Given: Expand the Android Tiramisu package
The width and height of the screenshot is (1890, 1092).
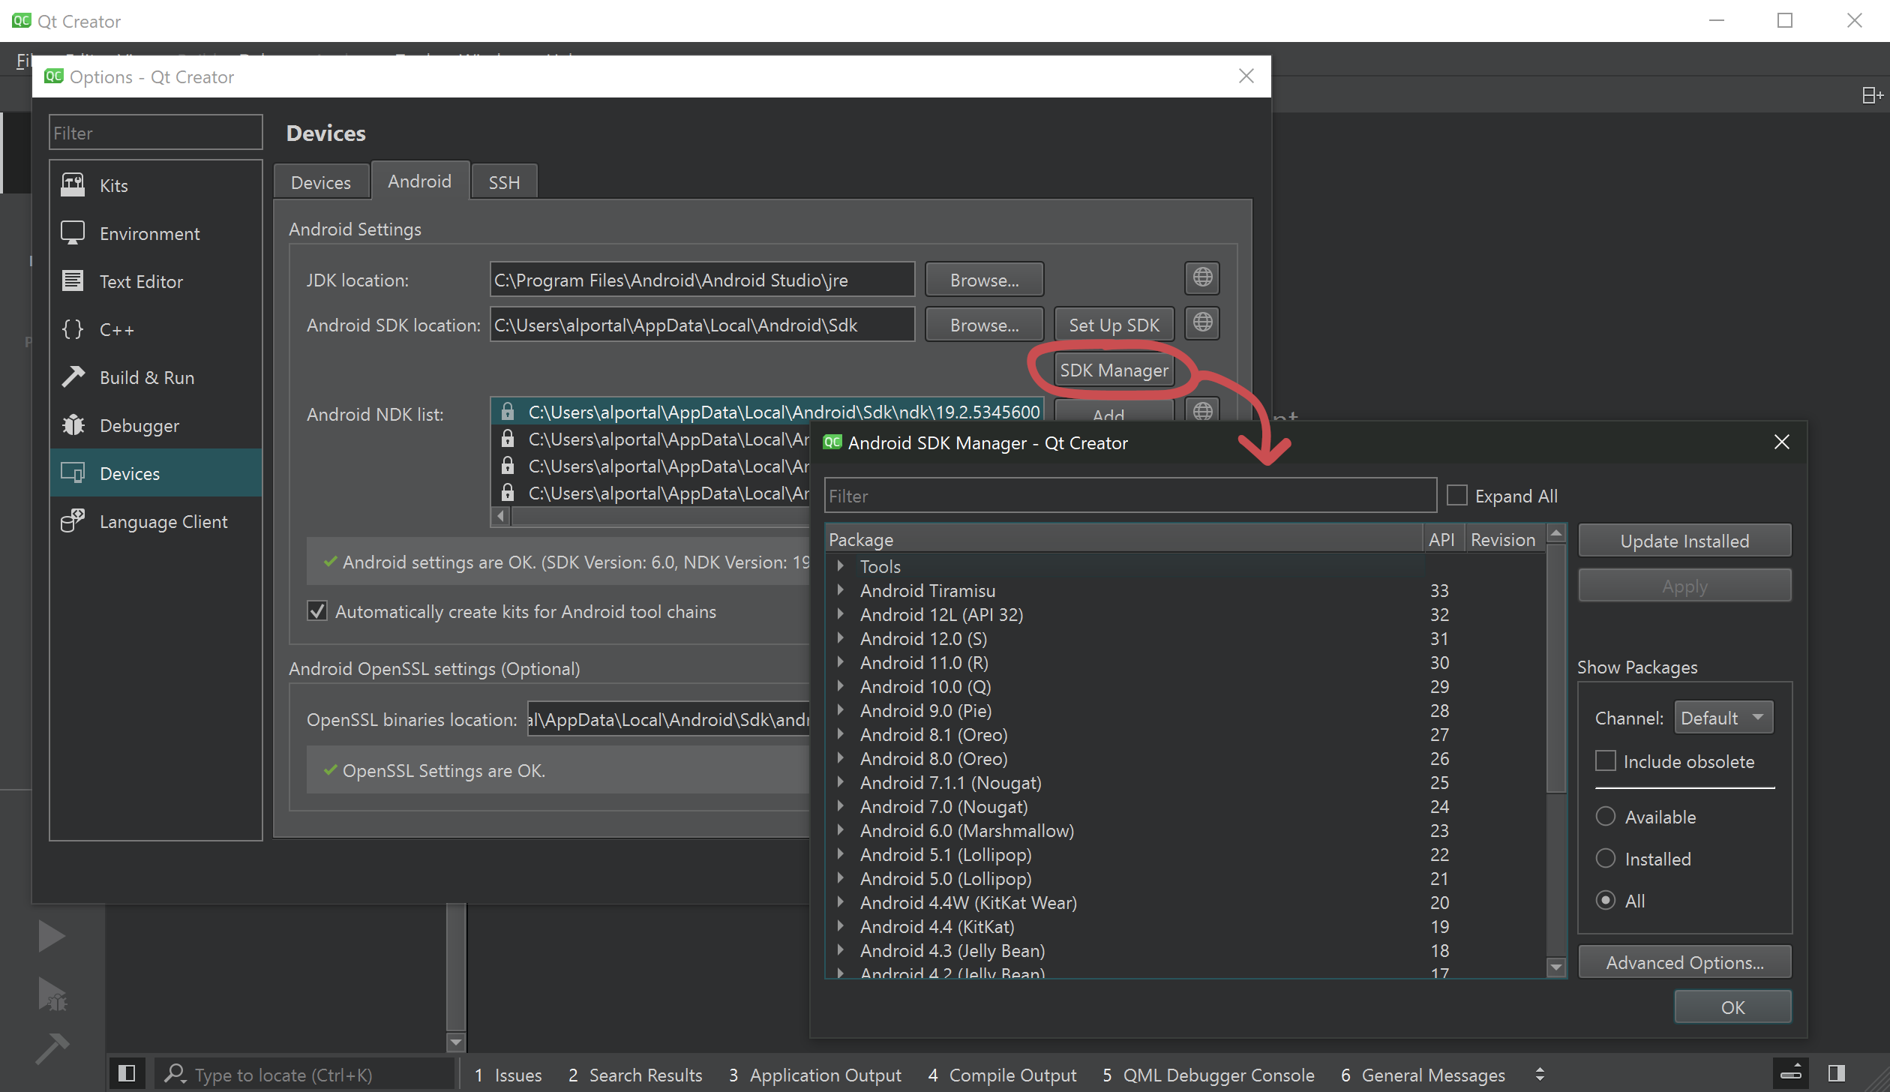Looking at the screenshot, I should pos(841,590).
